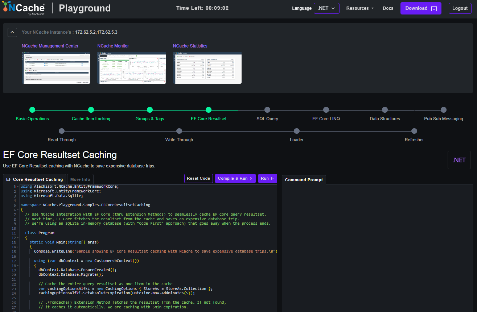Click the Reset Code button
This screenshot has width=477, height=312.
[x=198, y=178]
